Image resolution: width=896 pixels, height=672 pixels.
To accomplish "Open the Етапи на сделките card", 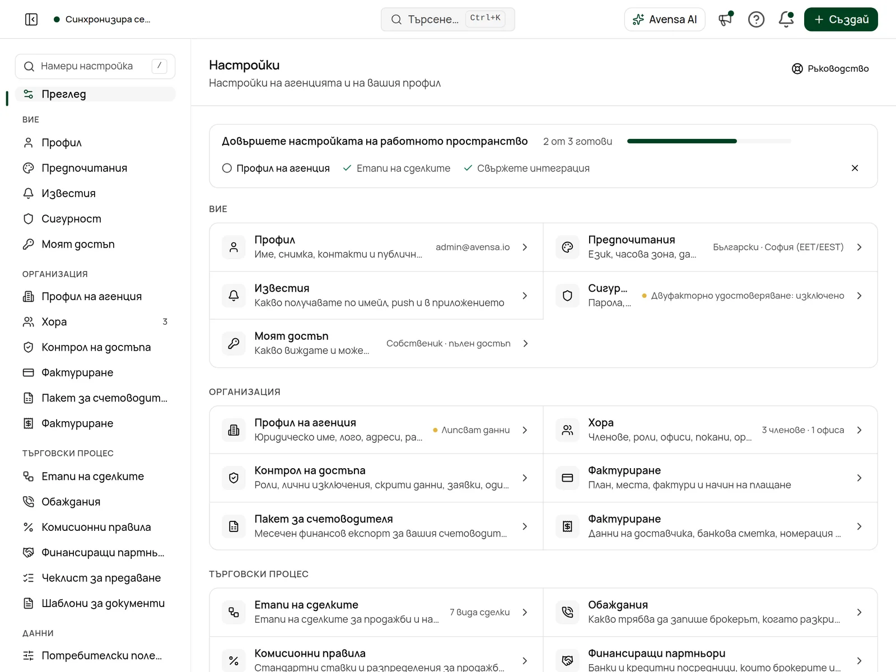I will (x=376, y=612).
